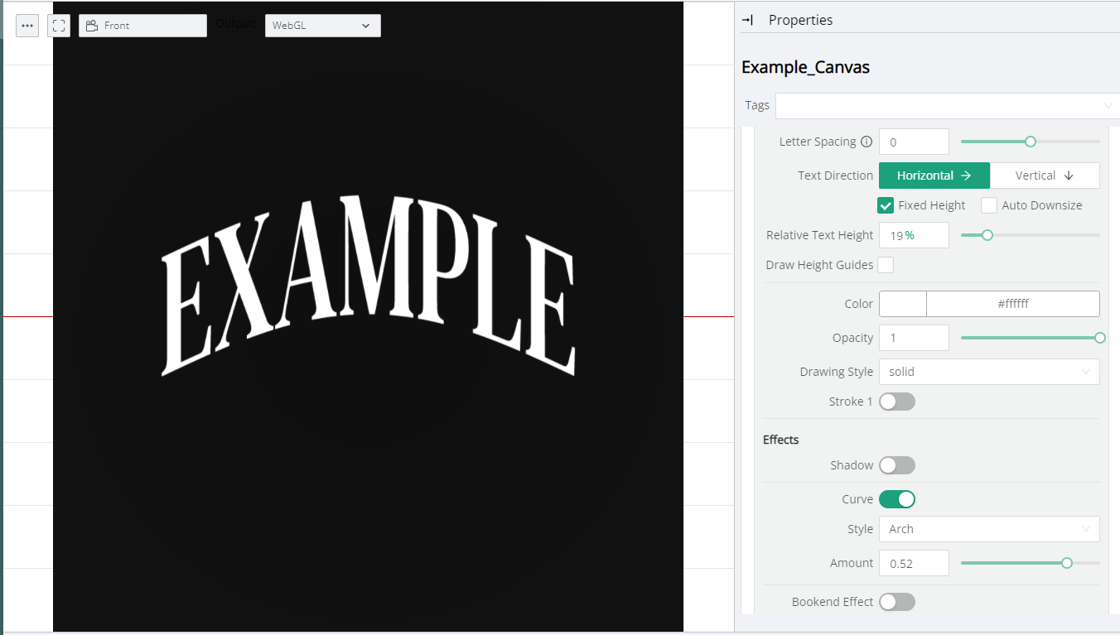Click the fullscreen expand icon
Image resolution: width=1120 pixels, height=635 pixels.
59,26
